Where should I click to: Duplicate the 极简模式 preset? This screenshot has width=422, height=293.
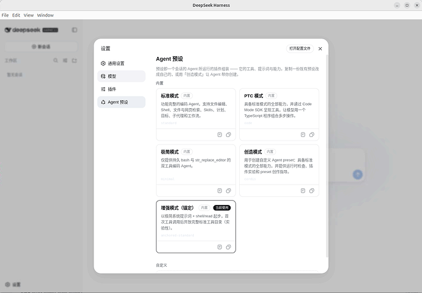tap(228, 191)
